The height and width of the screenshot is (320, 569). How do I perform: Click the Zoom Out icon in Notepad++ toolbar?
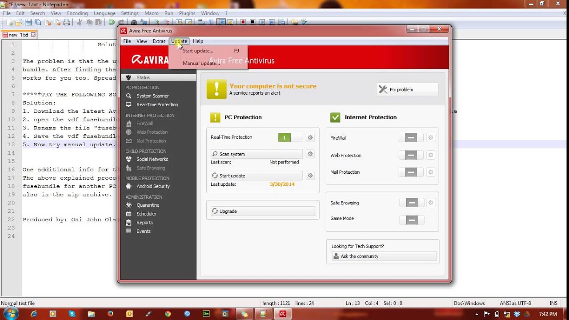pos(166,22)
